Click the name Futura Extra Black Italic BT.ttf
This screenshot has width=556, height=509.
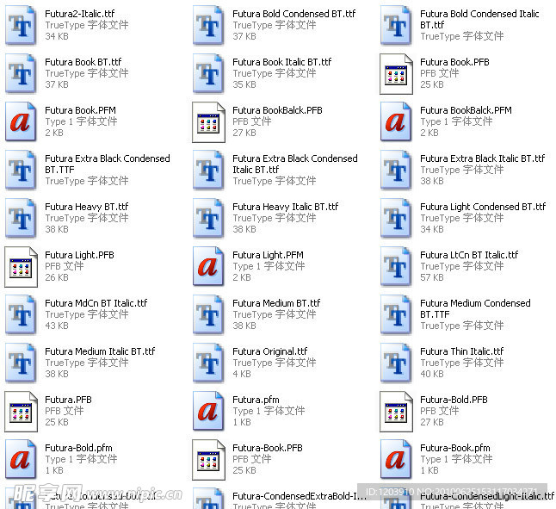pyautogui.click(x=483, y=158)
